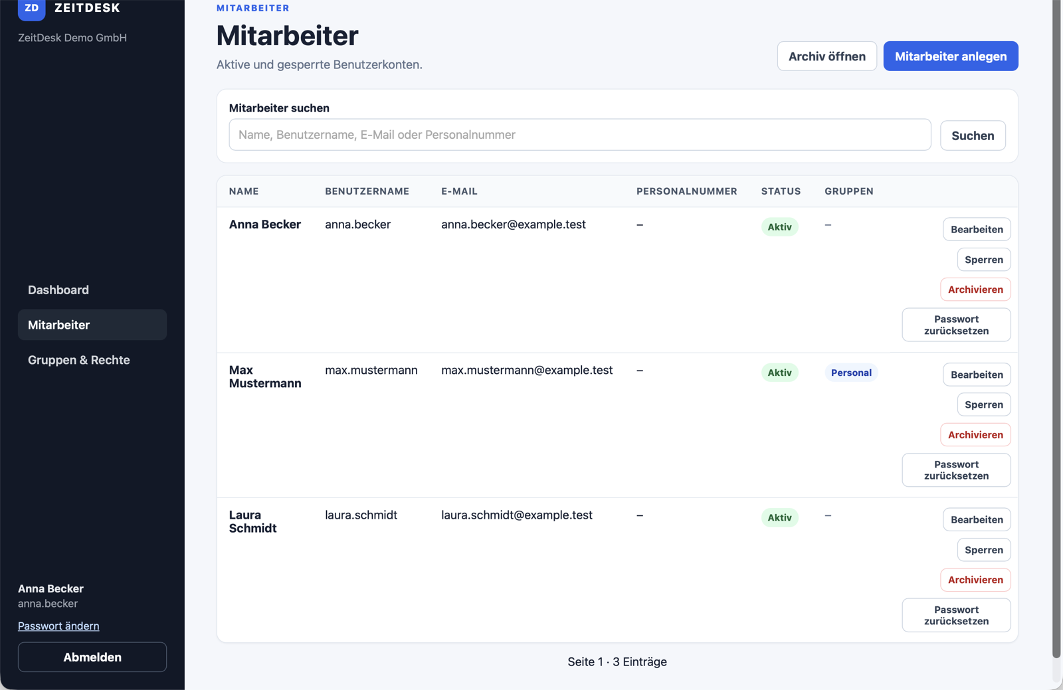The image size is (1063, 690).
Task: Reset Laura Schmidt's password
Action: (957, 615)
